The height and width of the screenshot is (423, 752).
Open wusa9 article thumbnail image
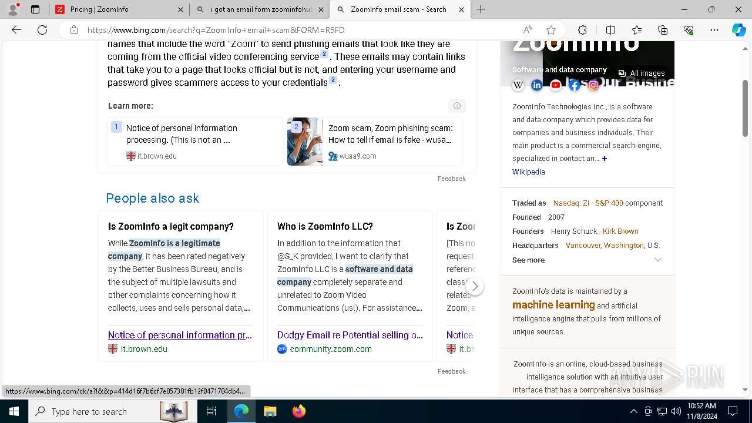point(305,142)
